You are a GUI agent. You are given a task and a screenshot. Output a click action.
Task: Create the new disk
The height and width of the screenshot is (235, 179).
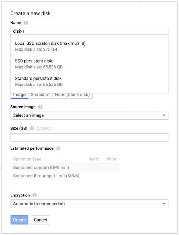coord(20,220)
